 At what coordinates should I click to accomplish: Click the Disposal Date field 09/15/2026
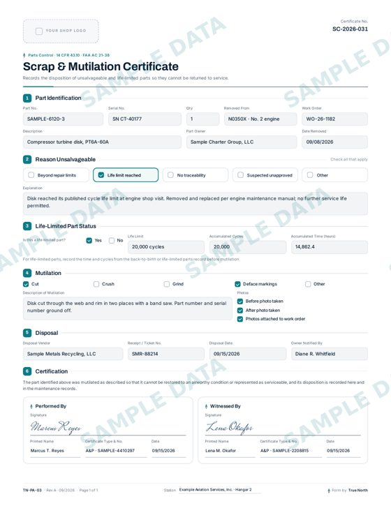point(248,354)
